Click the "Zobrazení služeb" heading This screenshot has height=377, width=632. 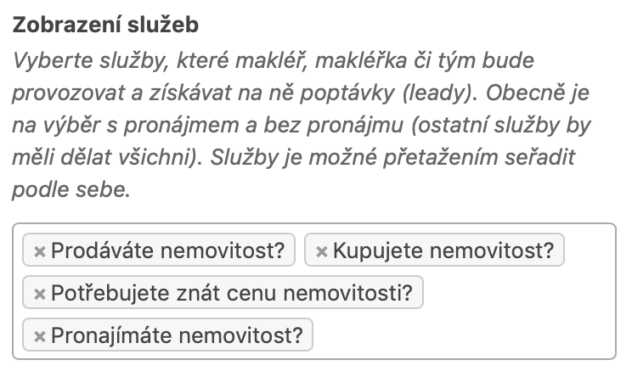coord(105,25)
